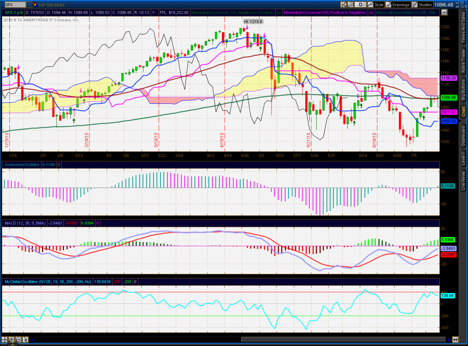
Task: Click the 2/19/10 expiration date marker
Action: click(x=86, y=140)
